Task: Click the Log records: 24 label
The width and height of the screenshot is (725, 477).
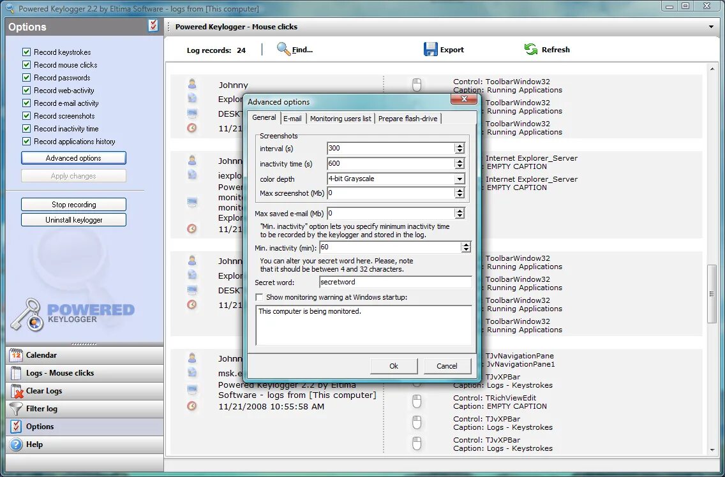Action: [x=216, y=50]
